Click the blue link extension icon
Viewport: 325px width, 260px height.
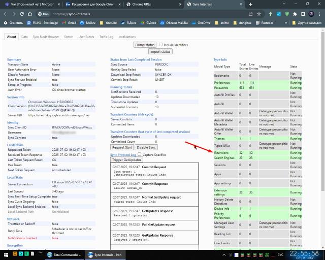tap(279, 14)
